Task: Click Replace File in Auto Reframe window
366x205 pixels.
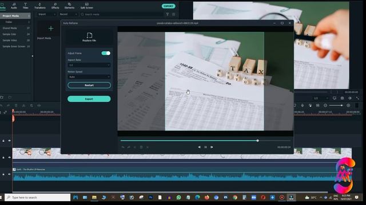Action: tap(89, 37)
